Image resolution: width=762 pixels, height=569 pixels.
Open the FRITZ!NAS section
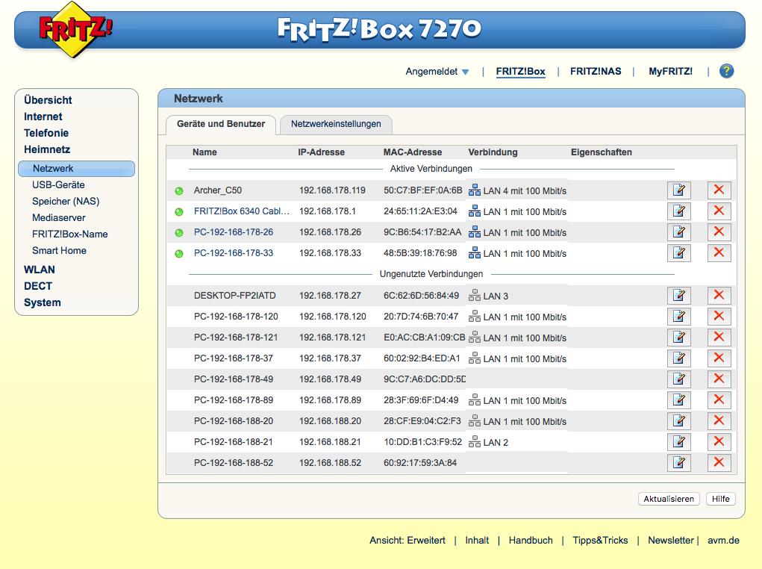click(x=596, y=72)
